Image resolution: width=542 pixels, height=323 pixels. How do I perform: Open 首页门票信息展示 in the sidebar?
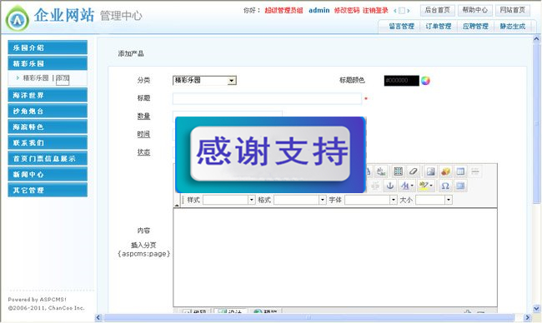pyautogui.click(x=48, y=159)
